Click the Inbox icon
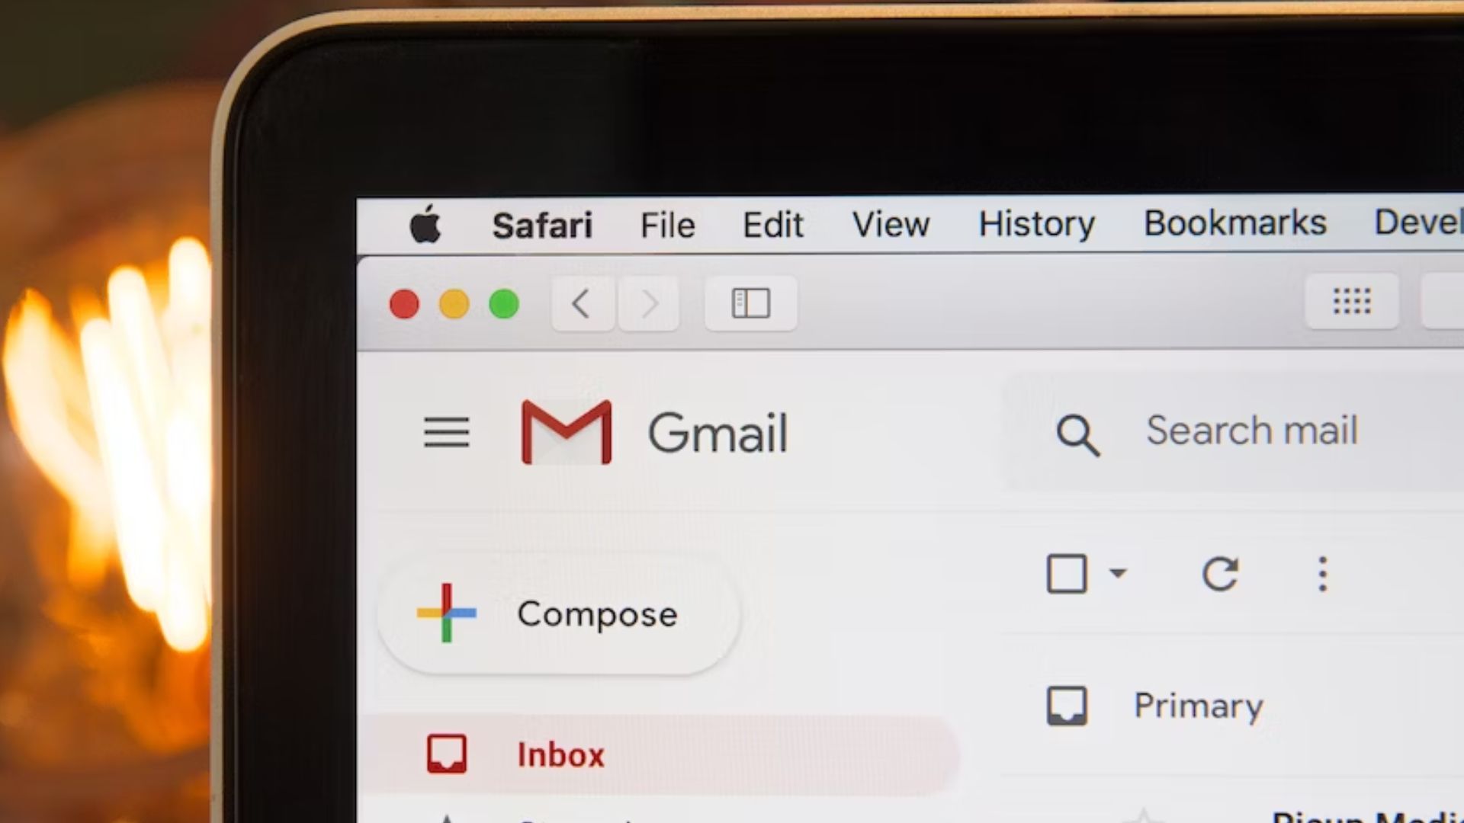Screen dimensions: 1464x823 click(445, 754)
